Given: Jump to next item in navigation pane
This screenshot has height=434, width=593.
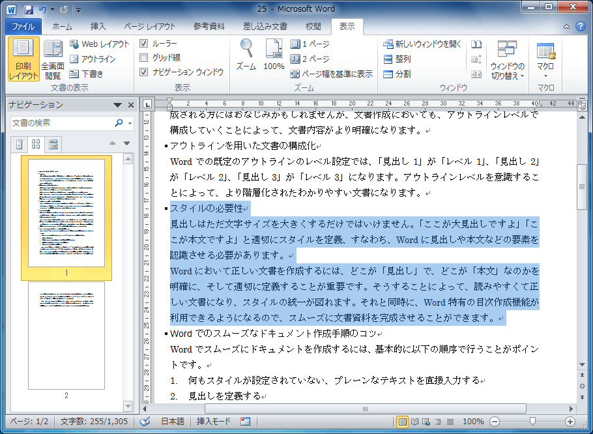Looking at the screenshot, I should coord(126,143).
